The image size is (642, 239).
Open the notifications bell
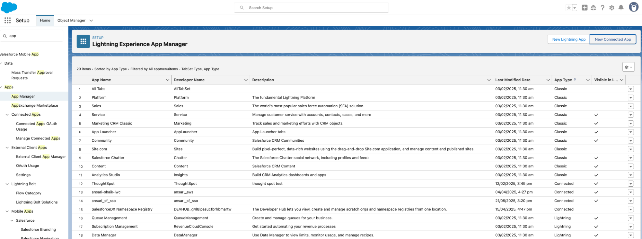(x=621, y=8)
